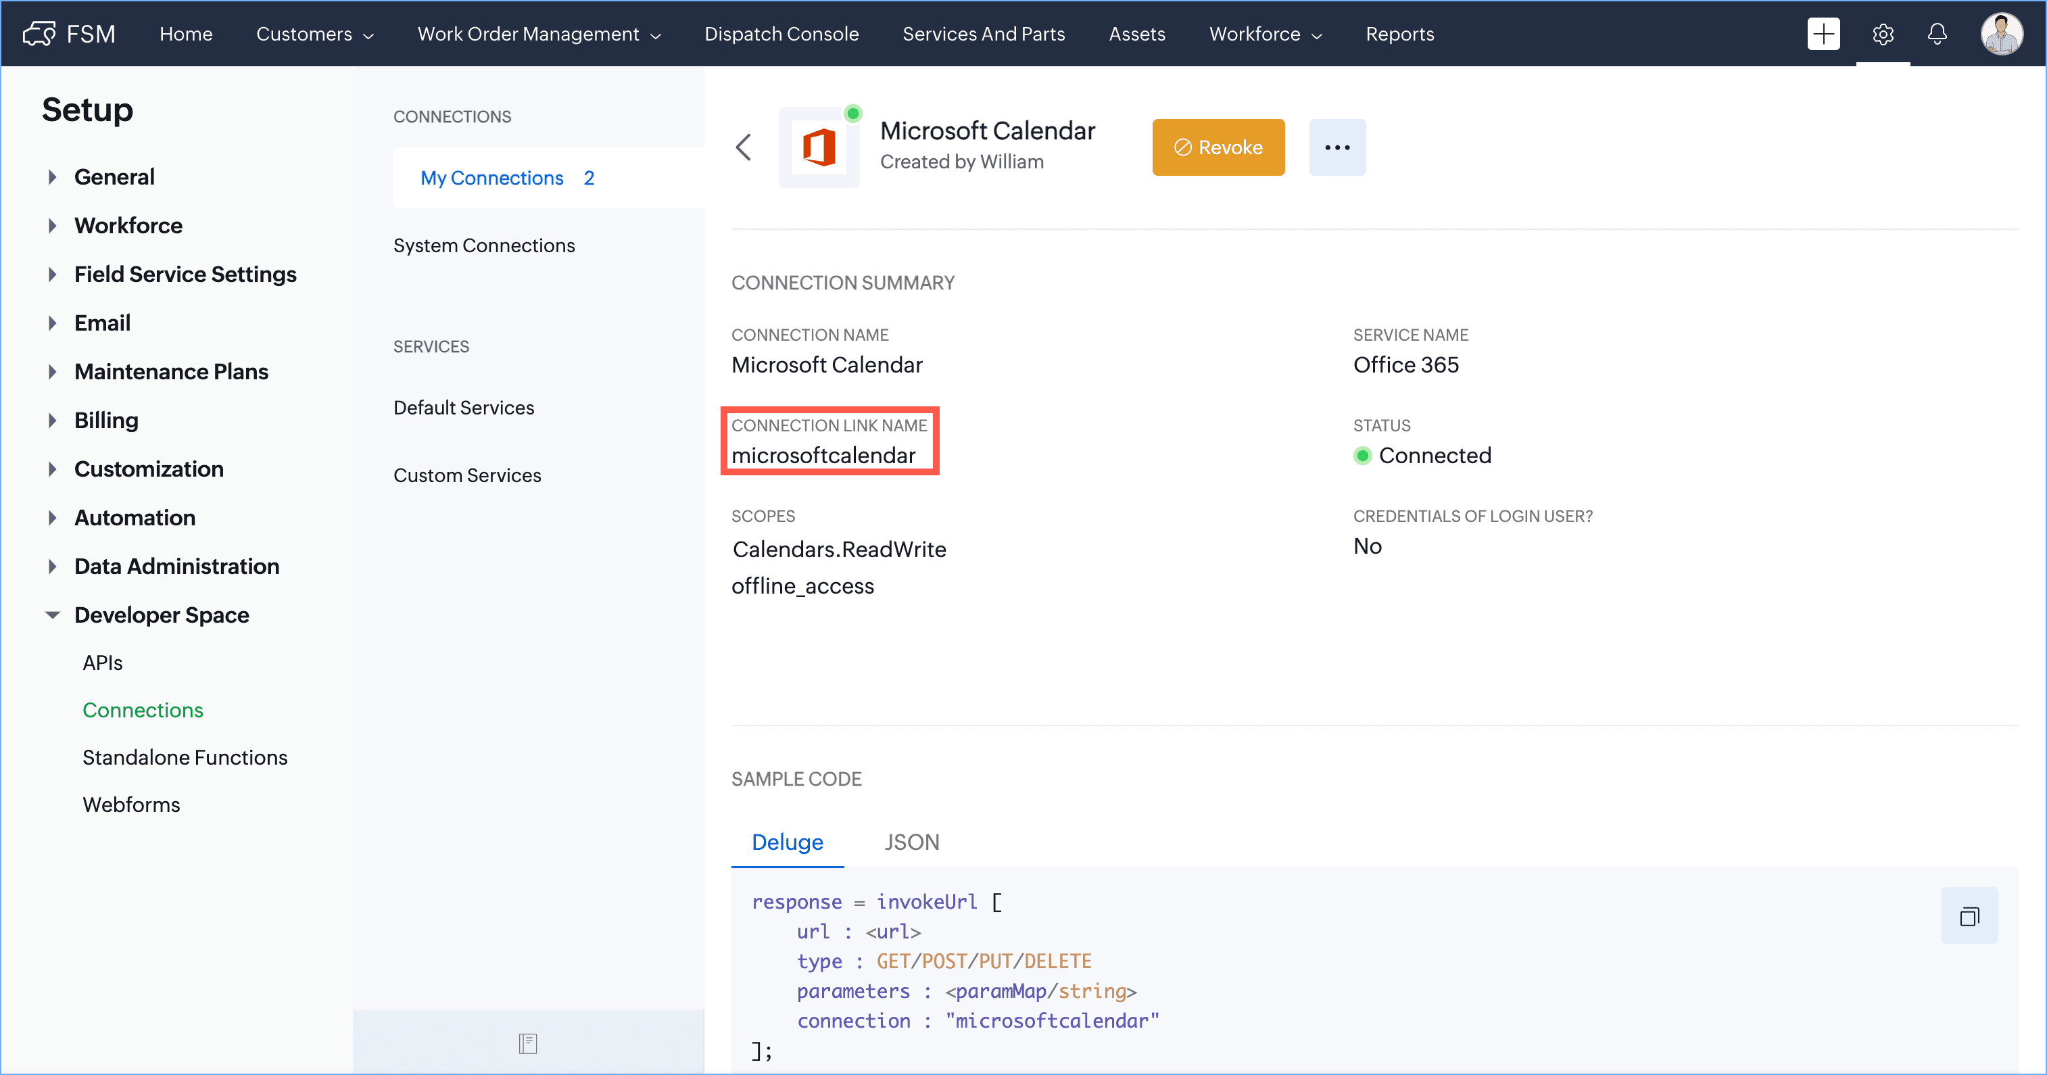Switch to the JSON sample code tab
This screenshot has height=1075, width=2047.
[x=911, y=842]
